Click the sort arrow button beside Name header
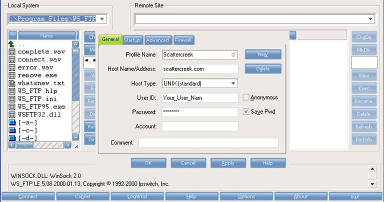This screenshot has height=202, width=384. click(x=12, y=35)
